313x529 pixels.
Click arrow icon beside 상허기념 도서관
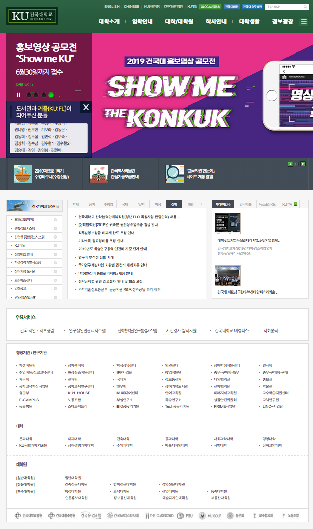pos(56,272)
